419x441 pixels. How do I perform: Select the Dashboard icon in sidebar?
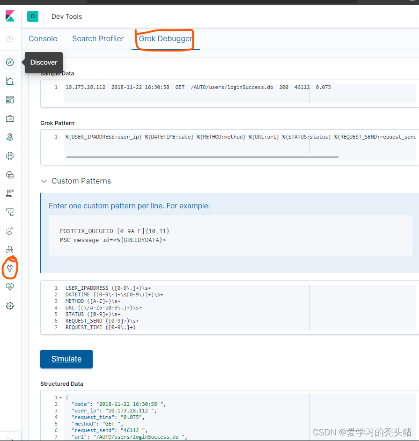click(10, 100)
